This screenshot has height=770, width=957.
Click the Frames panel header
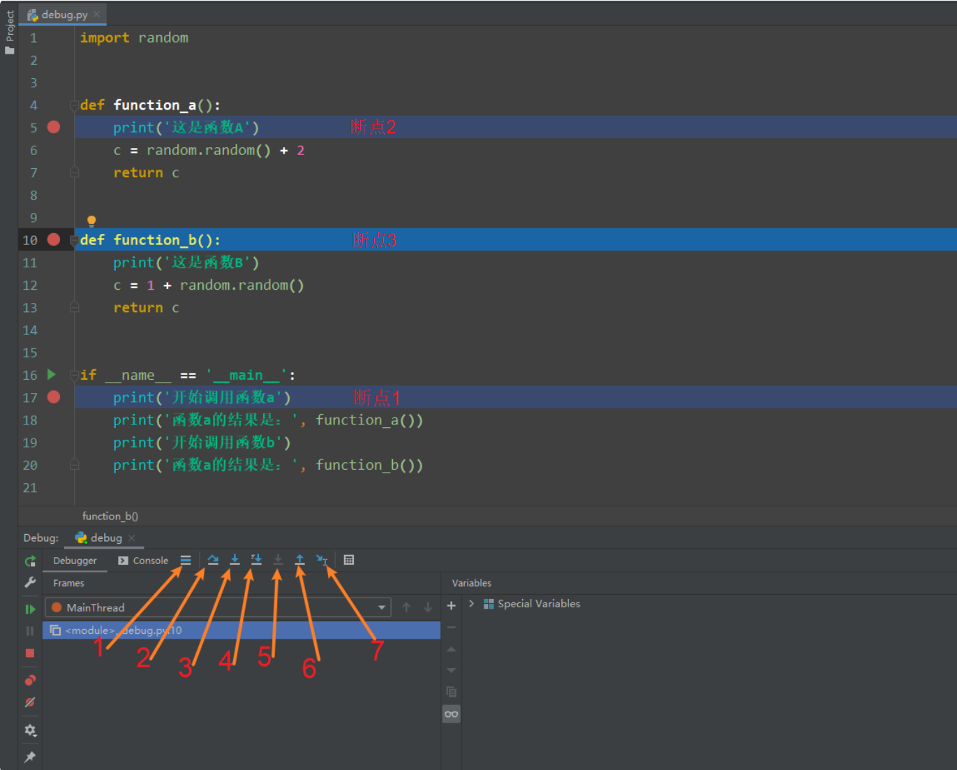(x=68, y=583)
